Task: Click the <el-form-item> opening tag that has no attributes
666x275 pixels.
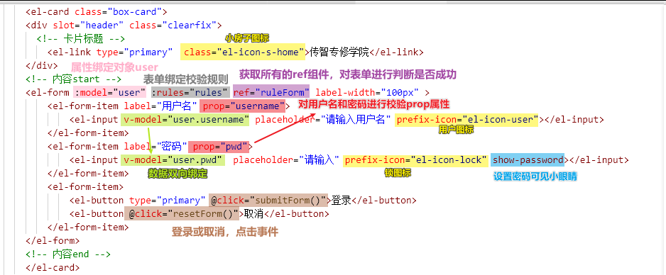Action: [85, 186]
